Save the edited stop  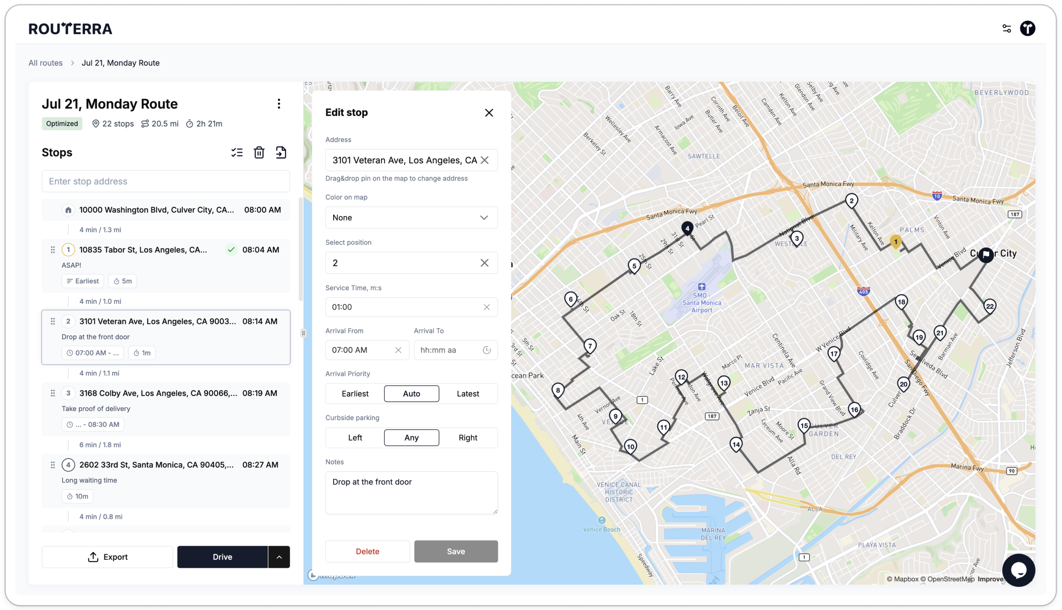456,551
